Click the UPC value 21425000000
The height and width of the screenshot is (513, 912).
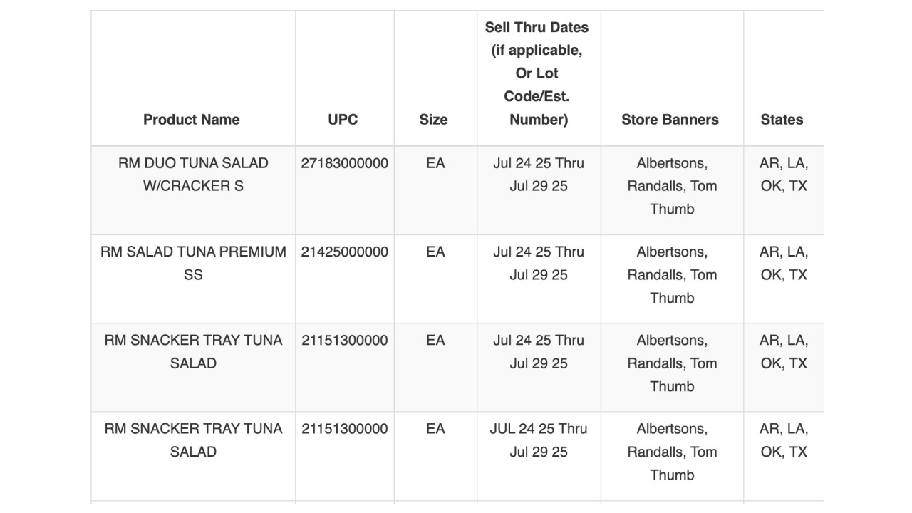click(345, 252)
